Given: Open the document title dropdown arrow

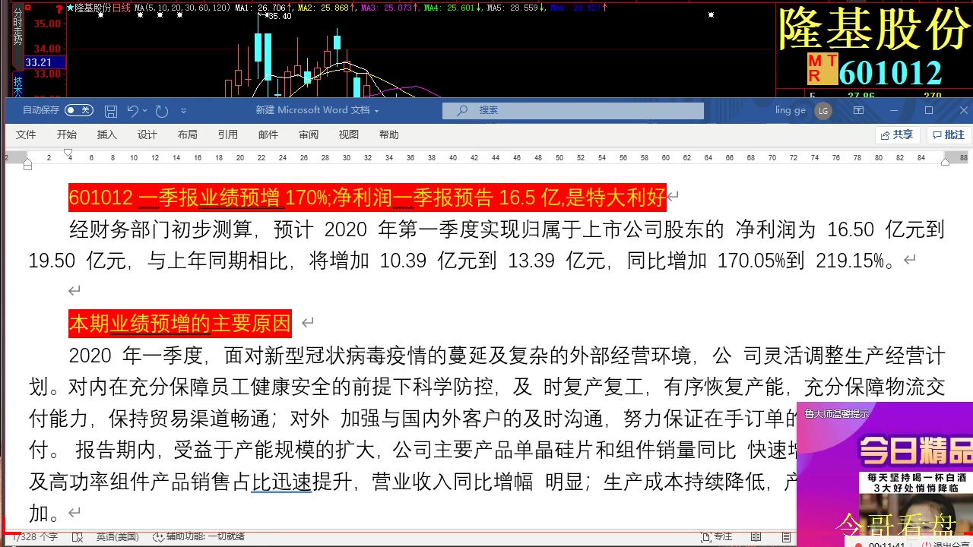Looking at the screenshot, I should click(x=376, y=111).
